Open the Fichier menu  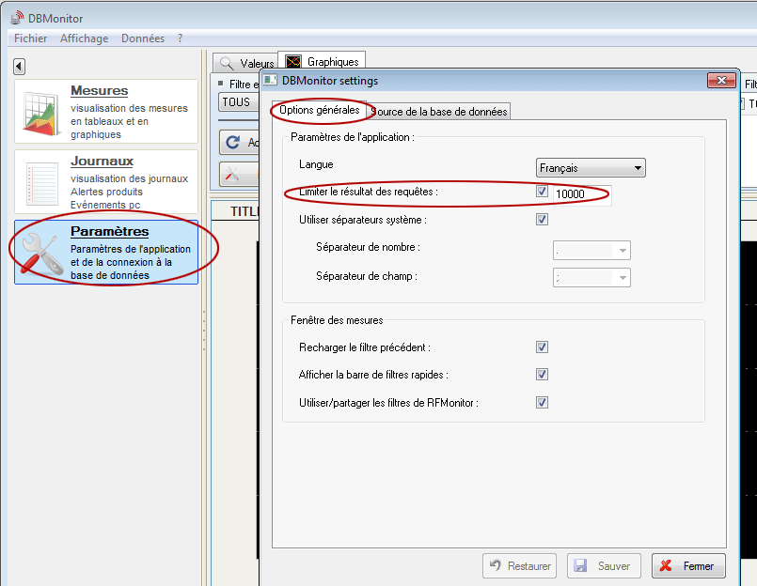30,39
